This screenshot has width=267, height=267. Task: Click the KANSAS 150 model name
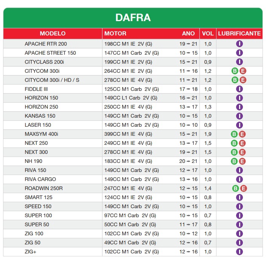[40, 116]
